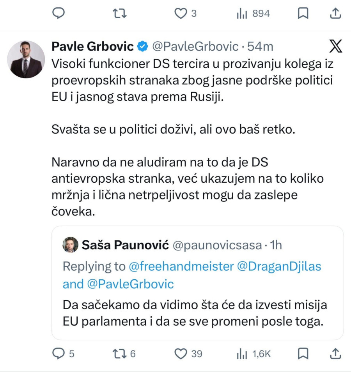Open replies on Pavle Grbovic's tweet
Viewport: 351px width, 372px height.
coord(58,13)
